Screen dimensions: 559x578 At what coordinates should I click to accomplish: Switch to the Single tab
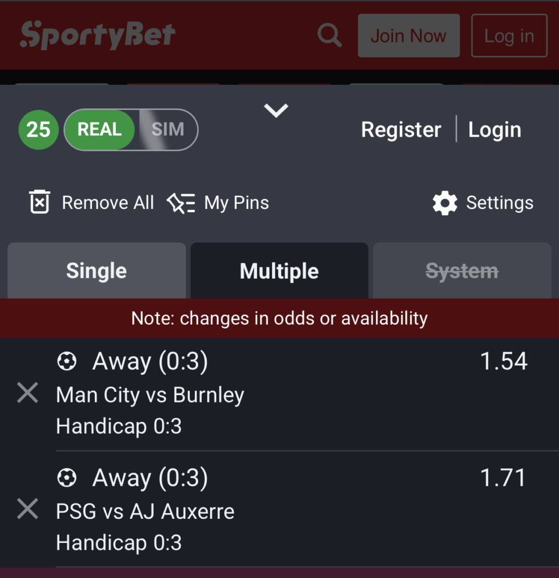tap(97, 270)
